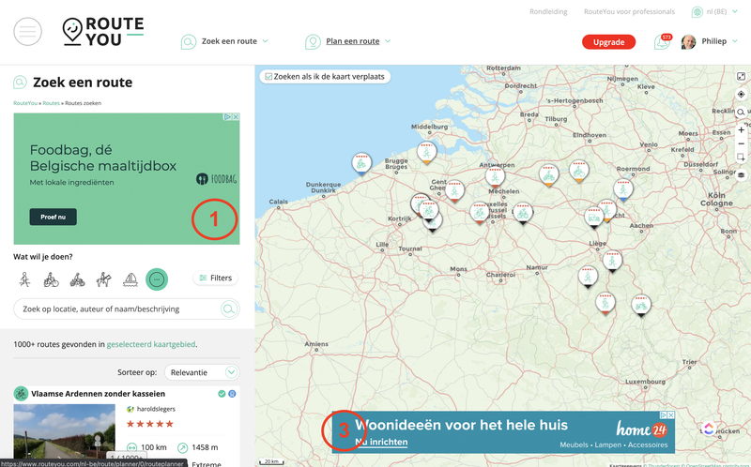Open the notifications bell with 573 badge

click(x=663, y=41)
